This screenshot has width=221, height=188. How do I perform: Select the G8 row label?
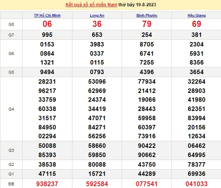(11, 24)
